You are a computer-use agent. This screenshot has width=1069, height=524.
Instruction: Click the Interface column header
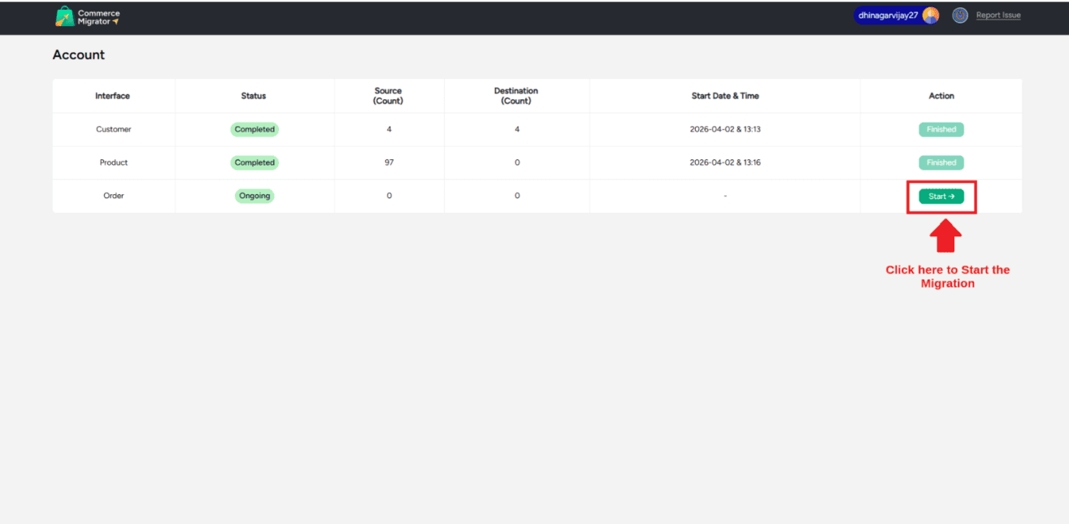tap(112, 96)
